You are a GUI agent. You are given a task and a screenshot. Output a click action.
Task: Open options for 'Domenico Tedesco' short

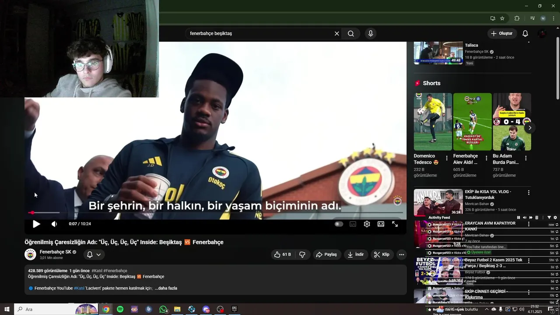point(447,158)
